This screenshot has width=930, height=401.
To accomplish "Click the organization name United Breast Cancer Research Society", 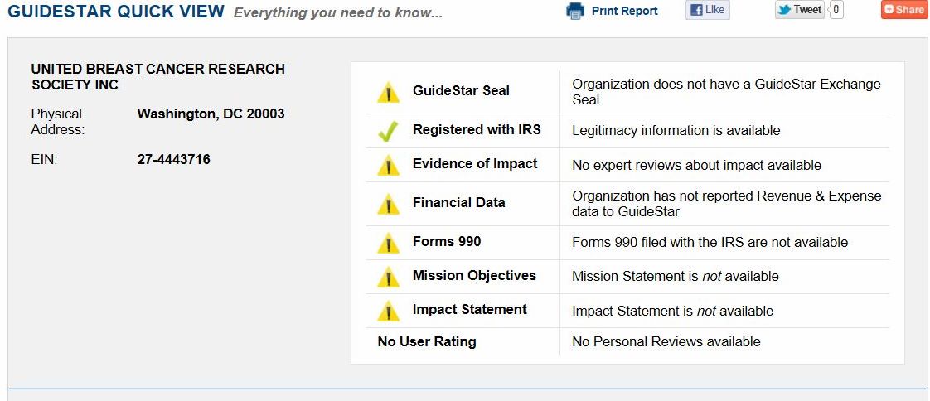I will pyautogui.click(x=157, y=77).
